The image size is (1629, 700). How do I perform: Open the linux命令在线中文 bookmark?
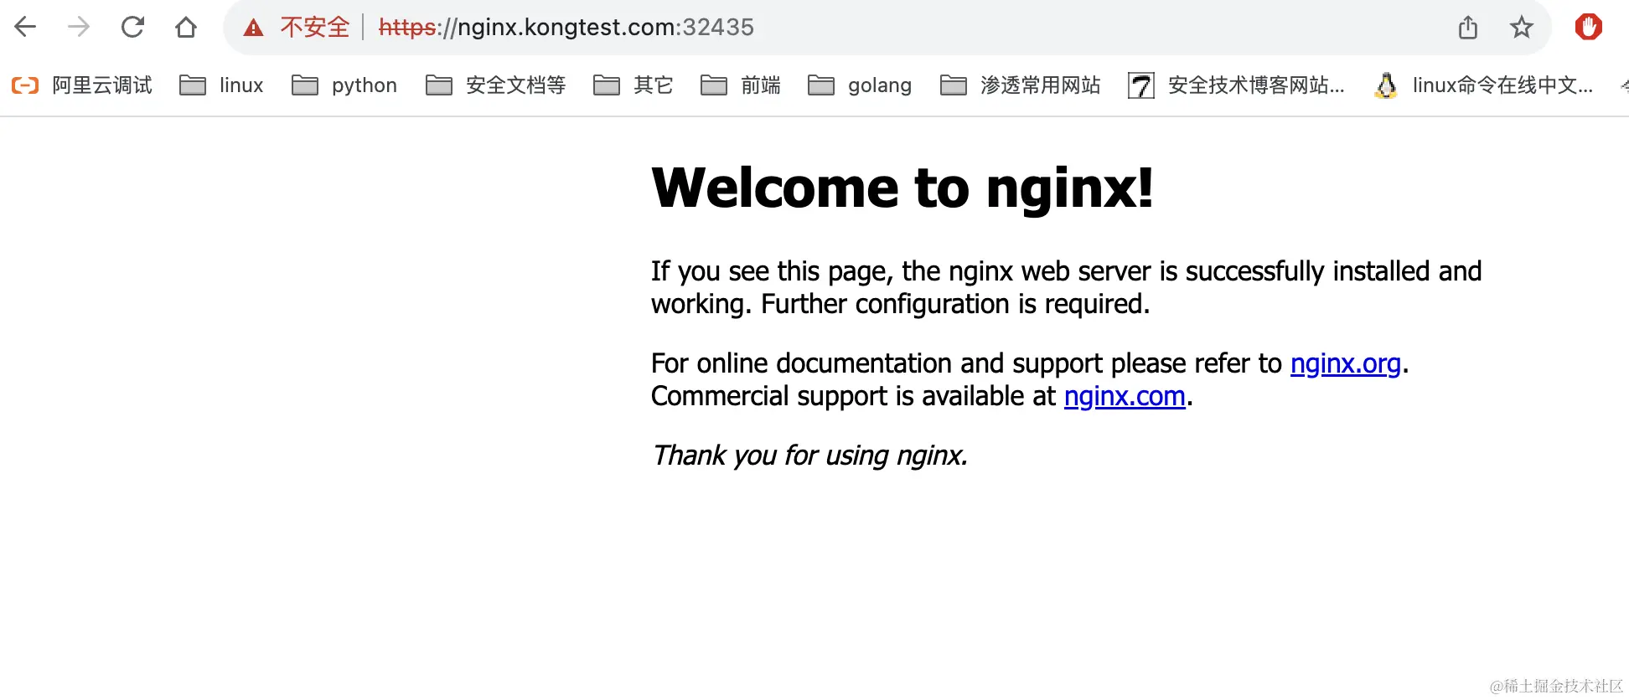pos(1484,85)
